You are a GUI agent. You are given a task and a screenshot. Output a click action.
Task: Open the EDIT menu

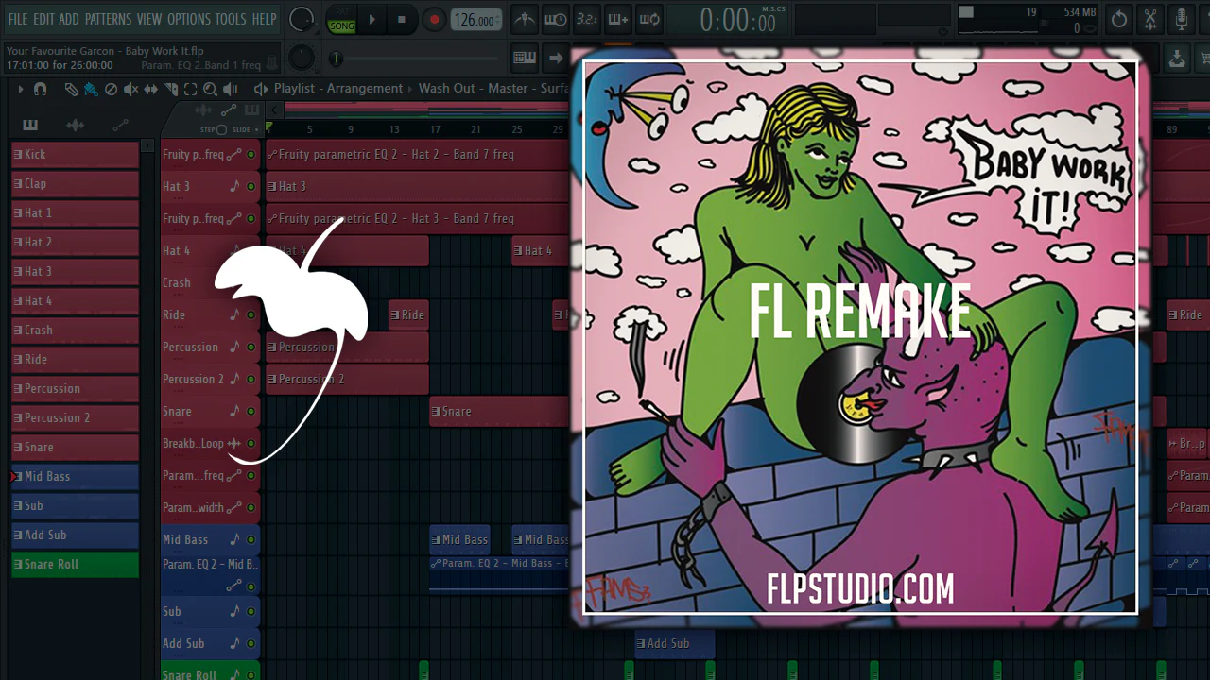(43, 19)
